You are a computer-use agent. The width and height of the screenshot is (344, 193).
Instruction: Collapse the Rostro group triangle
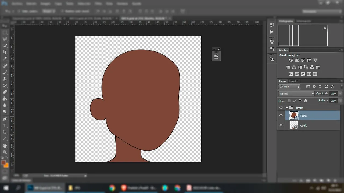(x=287, y=108)
